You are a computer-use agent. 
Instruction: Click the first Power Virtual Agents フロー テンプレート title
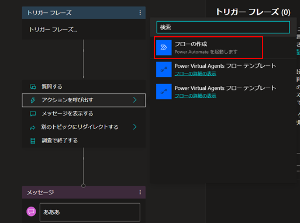(x=225, y=66)
